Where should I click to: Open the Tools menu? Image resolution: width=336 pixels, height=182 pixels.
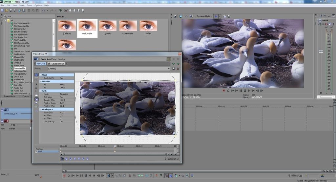tap(30, 5)
